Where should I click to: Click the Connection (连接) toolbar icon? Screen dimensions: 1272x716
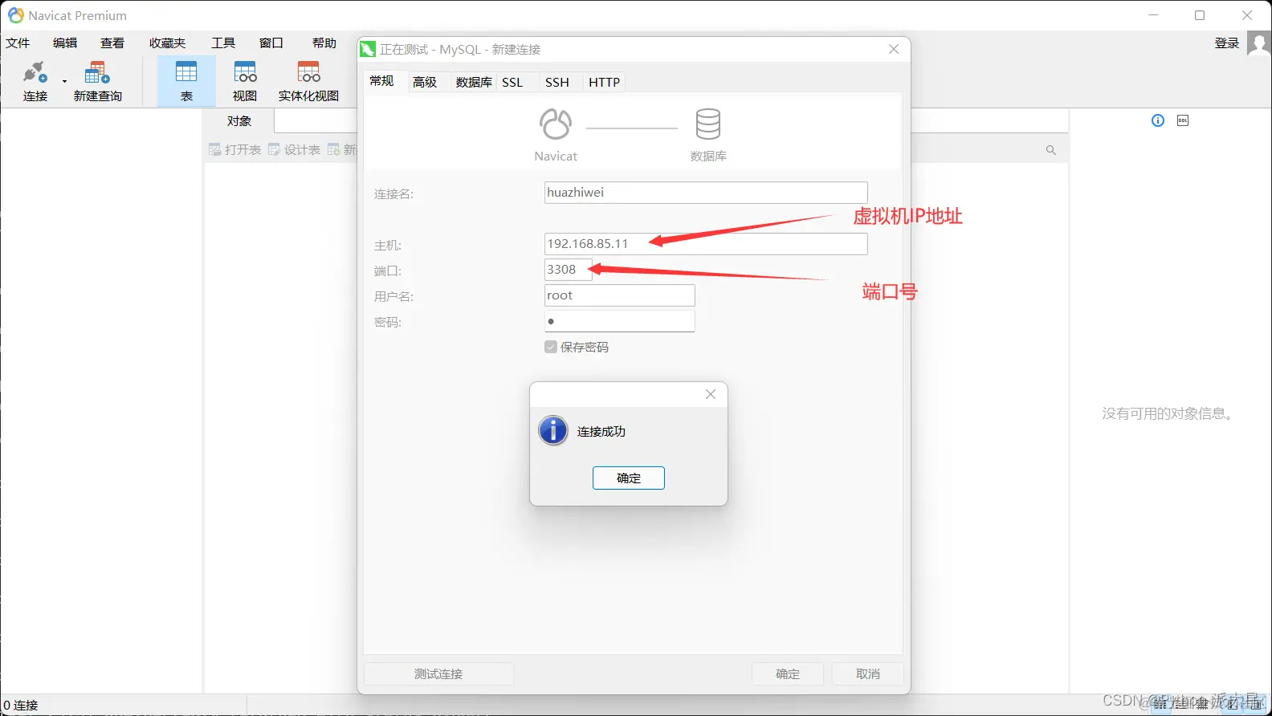(x=35, y=80)
